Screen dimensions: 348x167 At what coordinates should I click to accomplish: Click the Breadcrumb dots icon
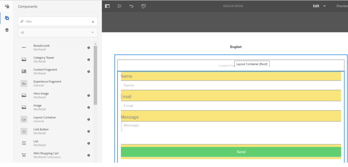(x=24, y=48)
